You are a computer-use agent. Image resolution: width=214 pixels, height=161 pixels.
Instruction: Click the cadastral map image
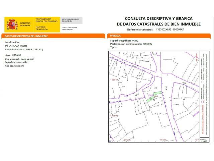154,97
